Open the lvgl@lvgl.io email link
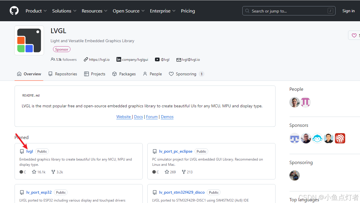Image resolution: width=360 pixels, height=203 pixels. (x=191, y=59)
